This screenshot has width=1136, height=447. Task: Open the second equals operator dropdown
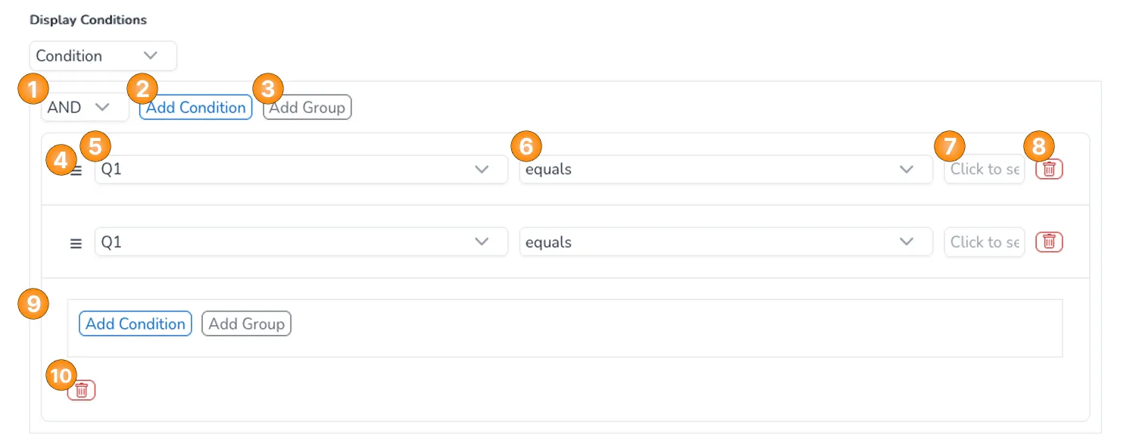[725, 242]
